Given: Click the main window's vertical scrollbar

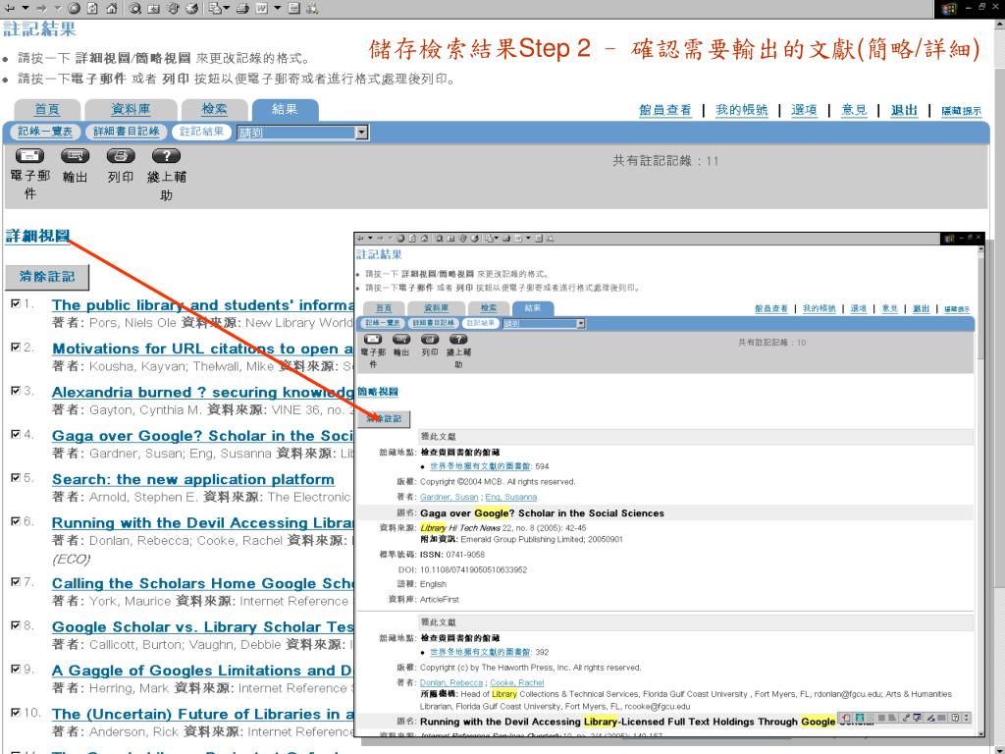Looking at the screenshot, I should [x=999, y=385].
